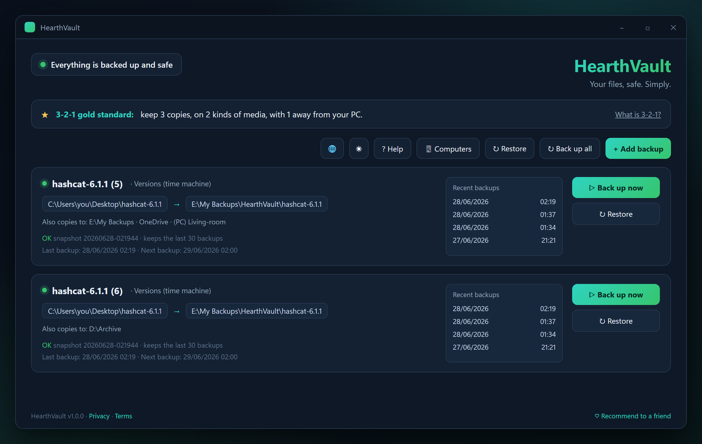Click the Everything is backed up and safe badge
This screenshot has height=444, width=702.
(x=106, y=64)
